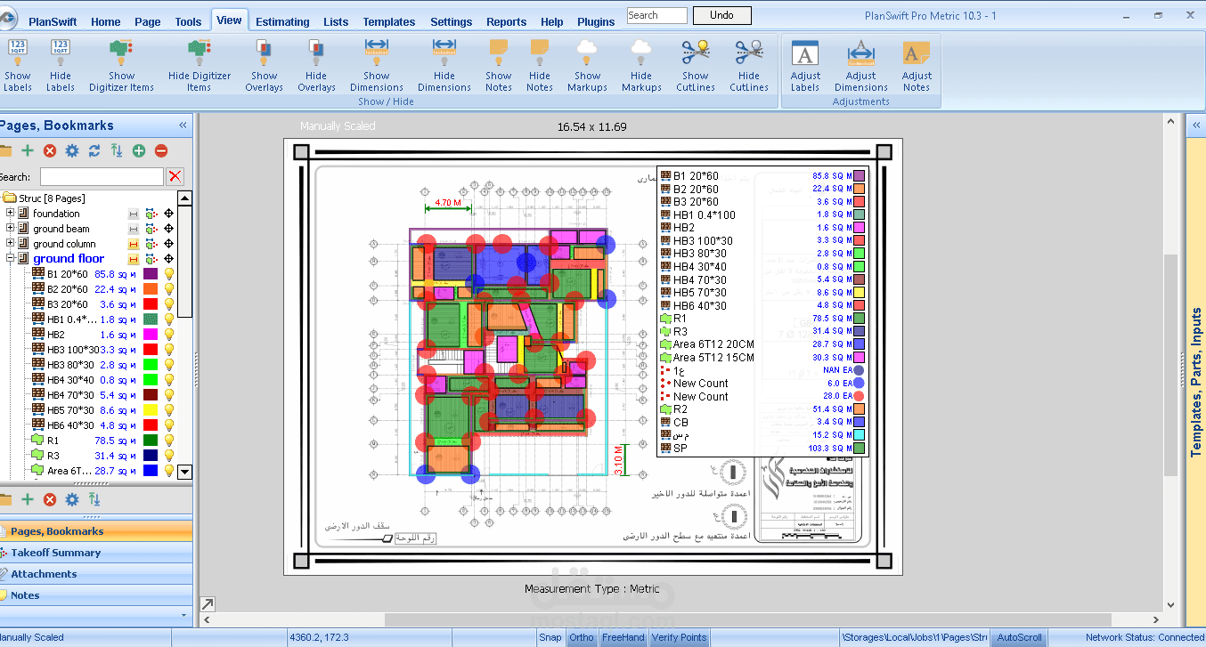
Task: Collapse the ground floor page node
Action: 11,259
